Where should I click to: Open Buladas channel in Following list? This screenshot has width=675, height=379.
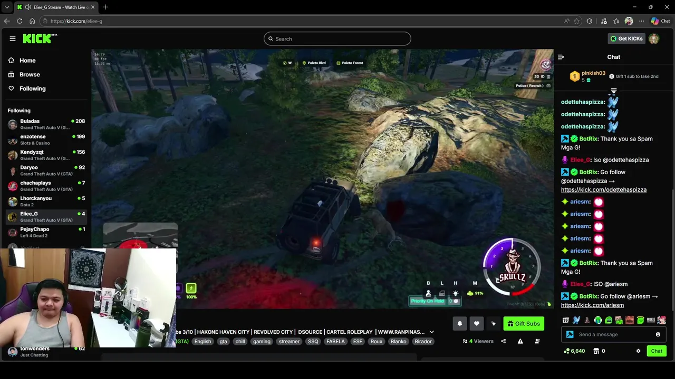pos(46,124)
